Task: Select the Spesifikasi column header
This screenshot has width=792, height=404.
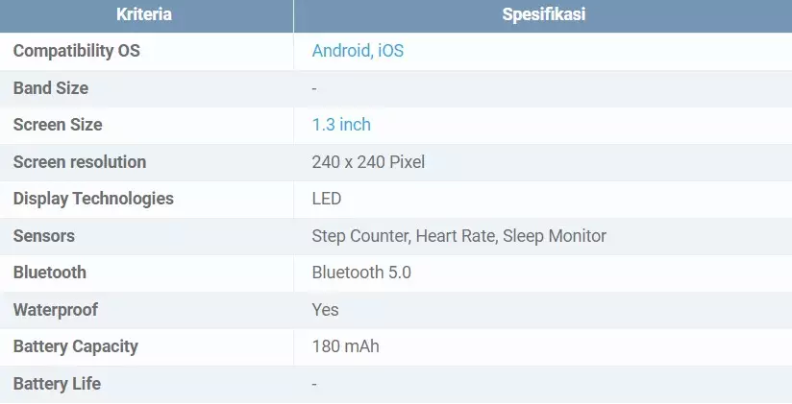Action: [x=543, y=14]
